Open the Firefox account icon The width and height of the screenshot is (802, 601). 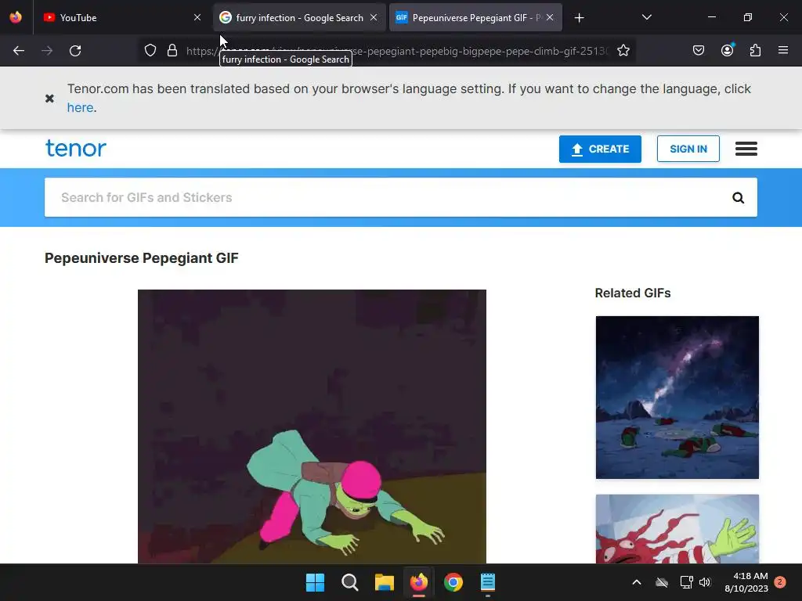tap(728, 50)
